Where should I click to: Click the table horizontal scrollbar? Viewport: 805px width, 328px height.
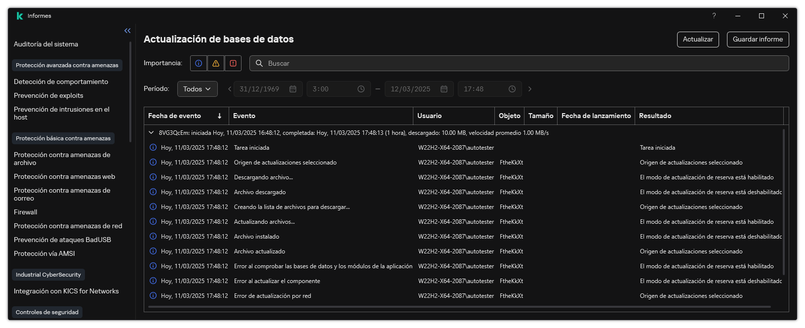click(x=459, y=307)
